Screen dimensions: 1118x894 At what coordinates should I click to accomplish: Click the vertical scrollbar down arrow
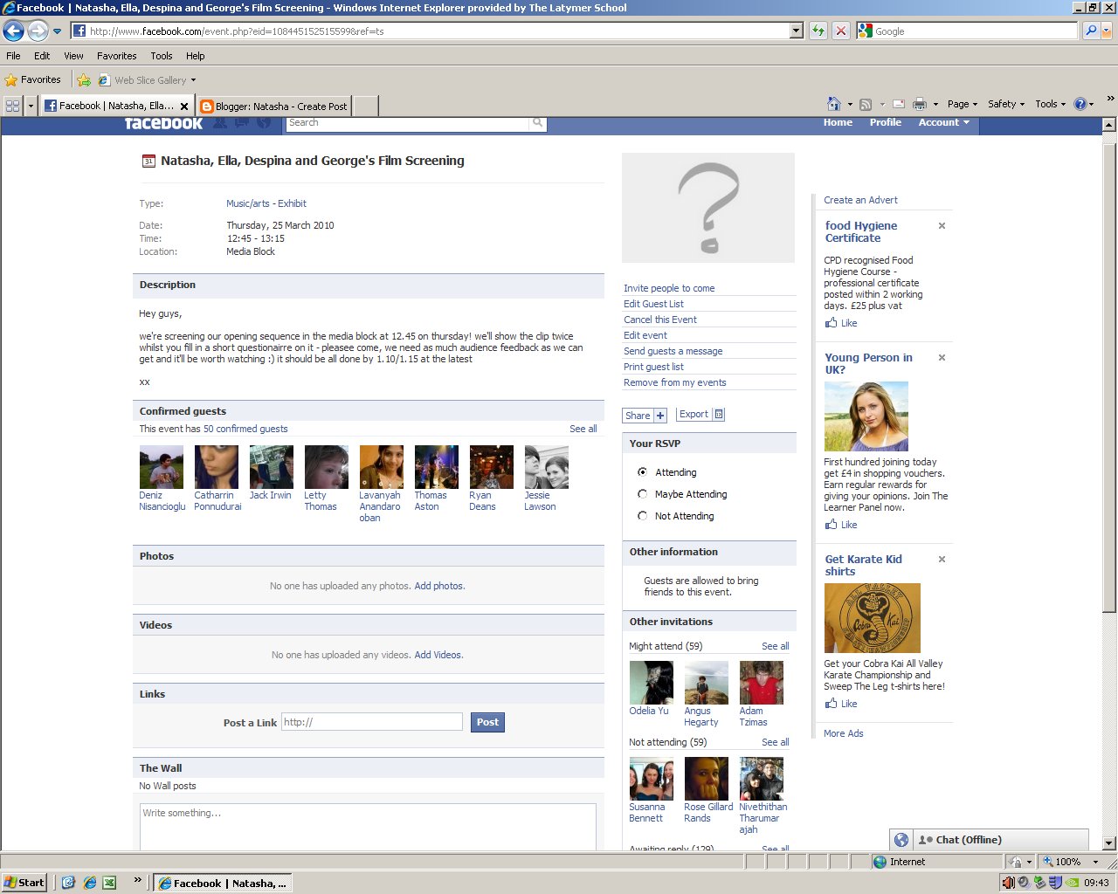pyautogui.click(x=1109, y=843)
